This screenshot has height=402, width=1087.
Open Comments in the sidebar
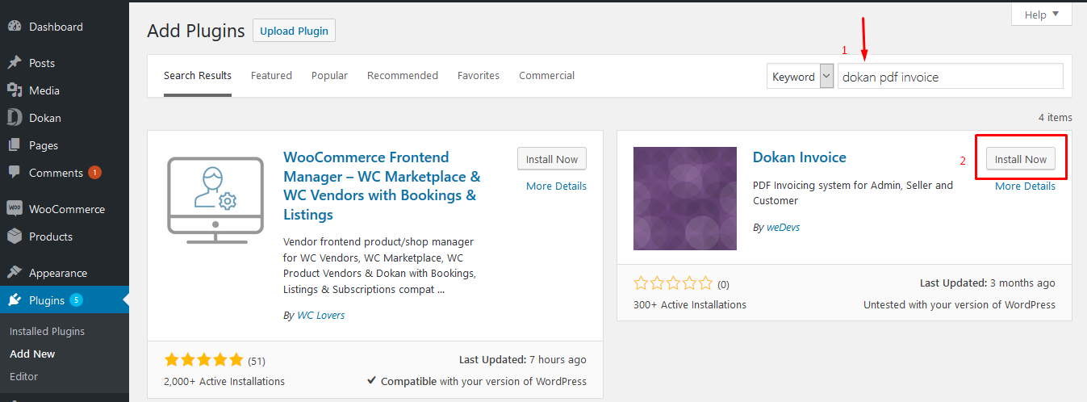pos(56,173)
